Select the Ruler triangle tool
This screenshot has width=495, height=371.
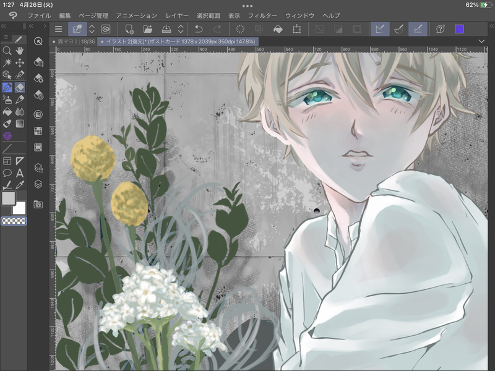[20, 161]
